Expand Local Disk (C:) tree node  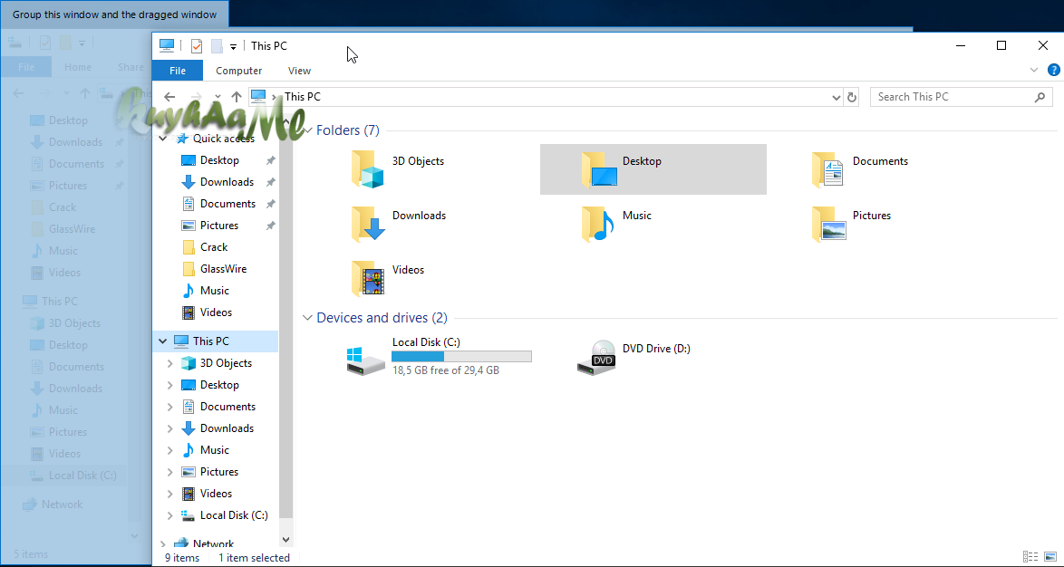coord(169,514)
